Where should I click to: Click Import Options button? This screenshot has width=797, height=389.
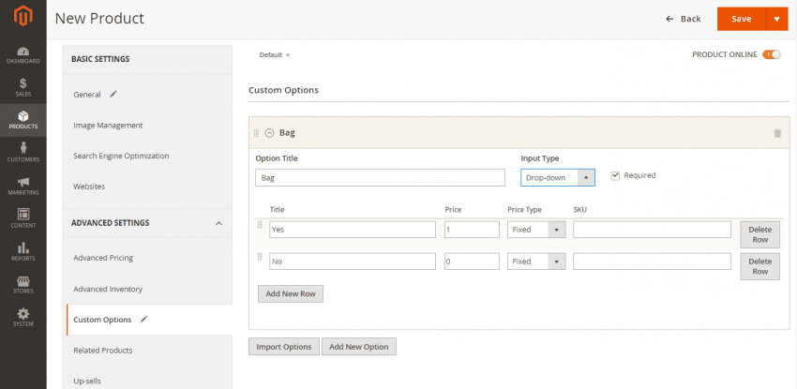pyautogui.click(x=283, y=347)
